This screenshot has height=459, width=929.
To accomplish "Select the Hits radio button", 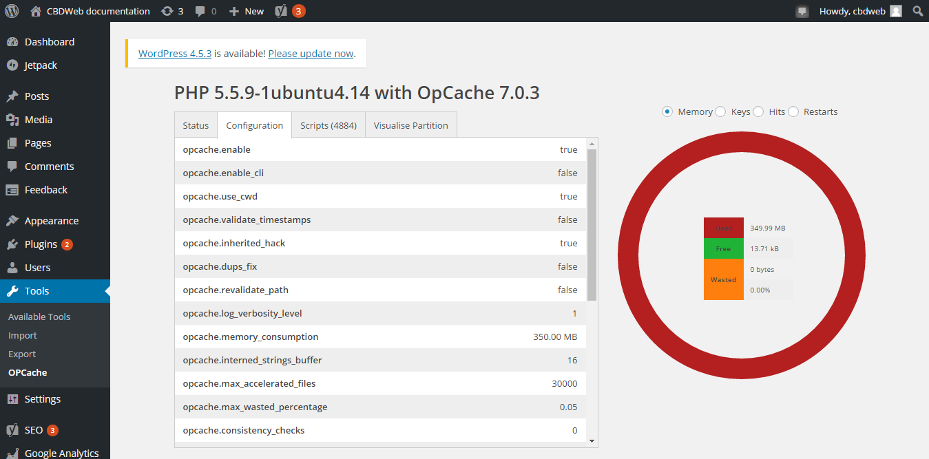I will 758,111.
